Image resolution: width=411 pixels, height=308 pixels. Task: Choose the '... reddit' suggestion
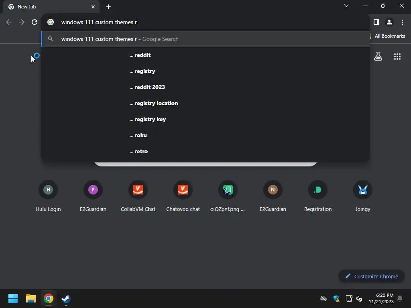[x=206, y=55]
